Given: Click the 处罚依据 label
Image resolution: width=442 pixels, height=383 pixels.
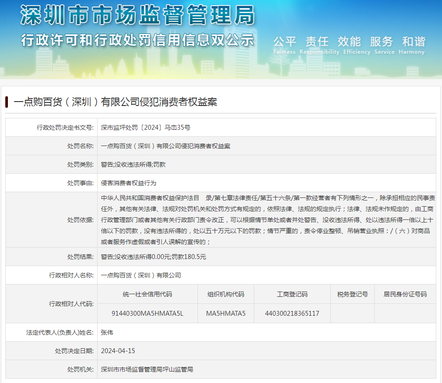Looking at the screenshot, I should pyautogui.click(x=80, y=220).
